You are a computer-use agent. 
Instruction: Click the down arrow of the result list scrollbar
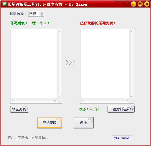pos(131,96)
